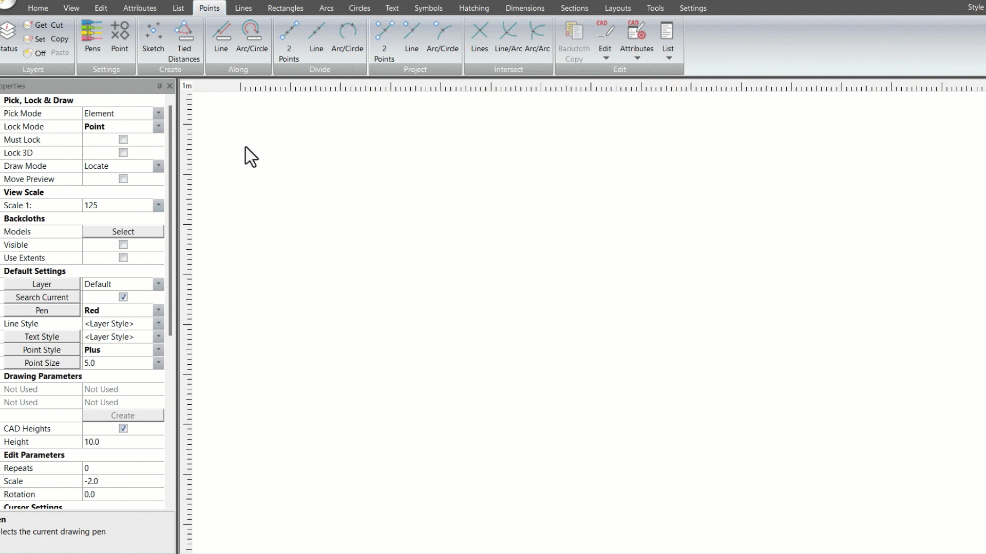This screenshot has height=554, width=986.
Task: Select the Sketch point tool
Action: click(x=153, y=36)
